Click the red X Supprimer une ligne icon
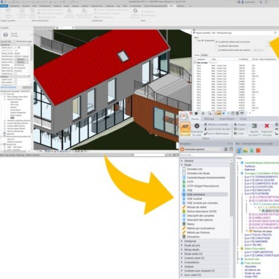Viewport: 279px width, 279px height. click(266, 126)
